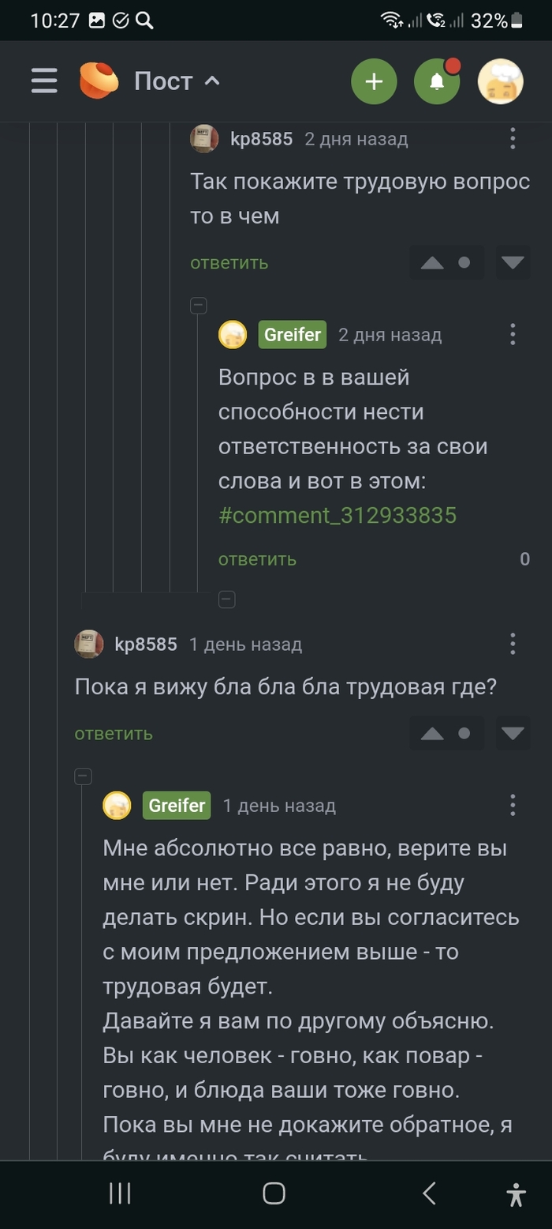Open notifications bell
Viewport: 552px width, 1229px height.
pyautogui.click(x=437, y=81)
